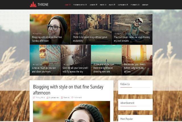Expand the Layouts menu dropdown
Image resolution: width=182 pixels, height=122 pixels.
[97, 5]
